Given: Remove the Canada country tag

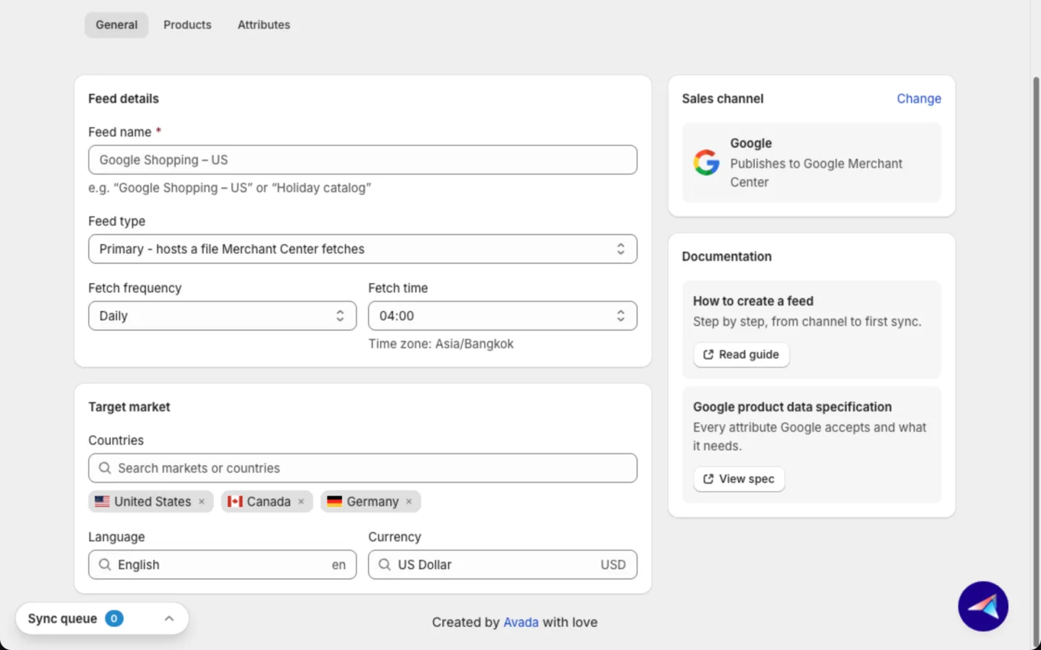Looking at the screenshot, I should [x=301, y=502].
